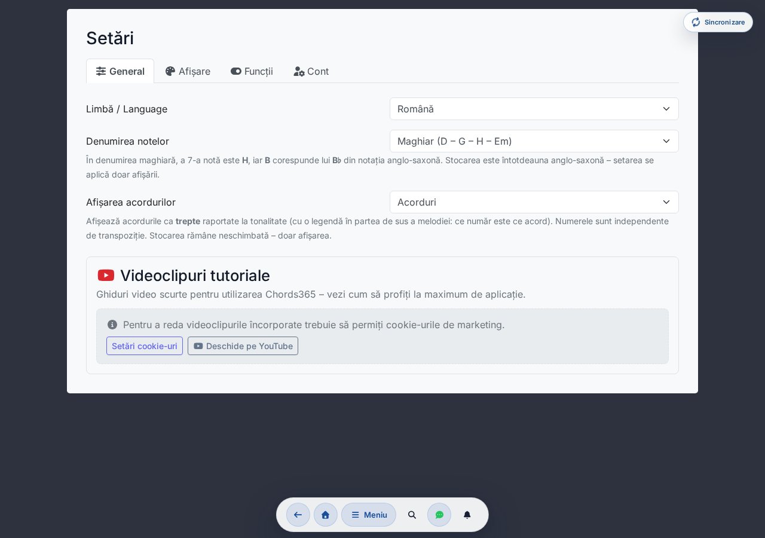Viewport: 765px width, 538px height.
Task: Open notifications bell icon
Action: click(467, 515)
